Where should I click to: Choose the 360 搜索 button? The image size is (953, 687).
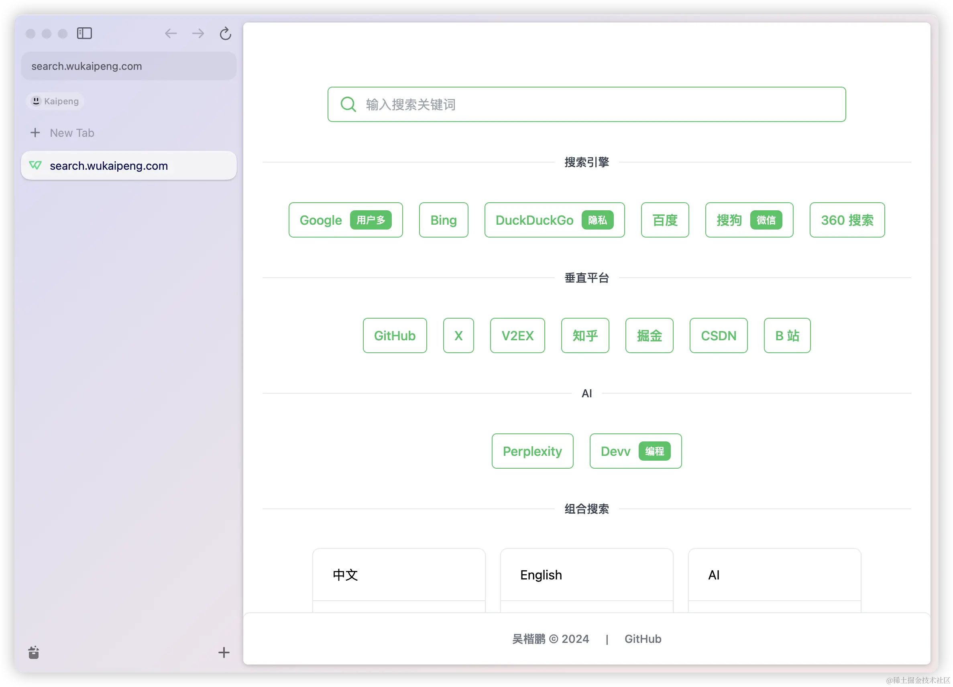pyautogui.click(x=847, y=220)
